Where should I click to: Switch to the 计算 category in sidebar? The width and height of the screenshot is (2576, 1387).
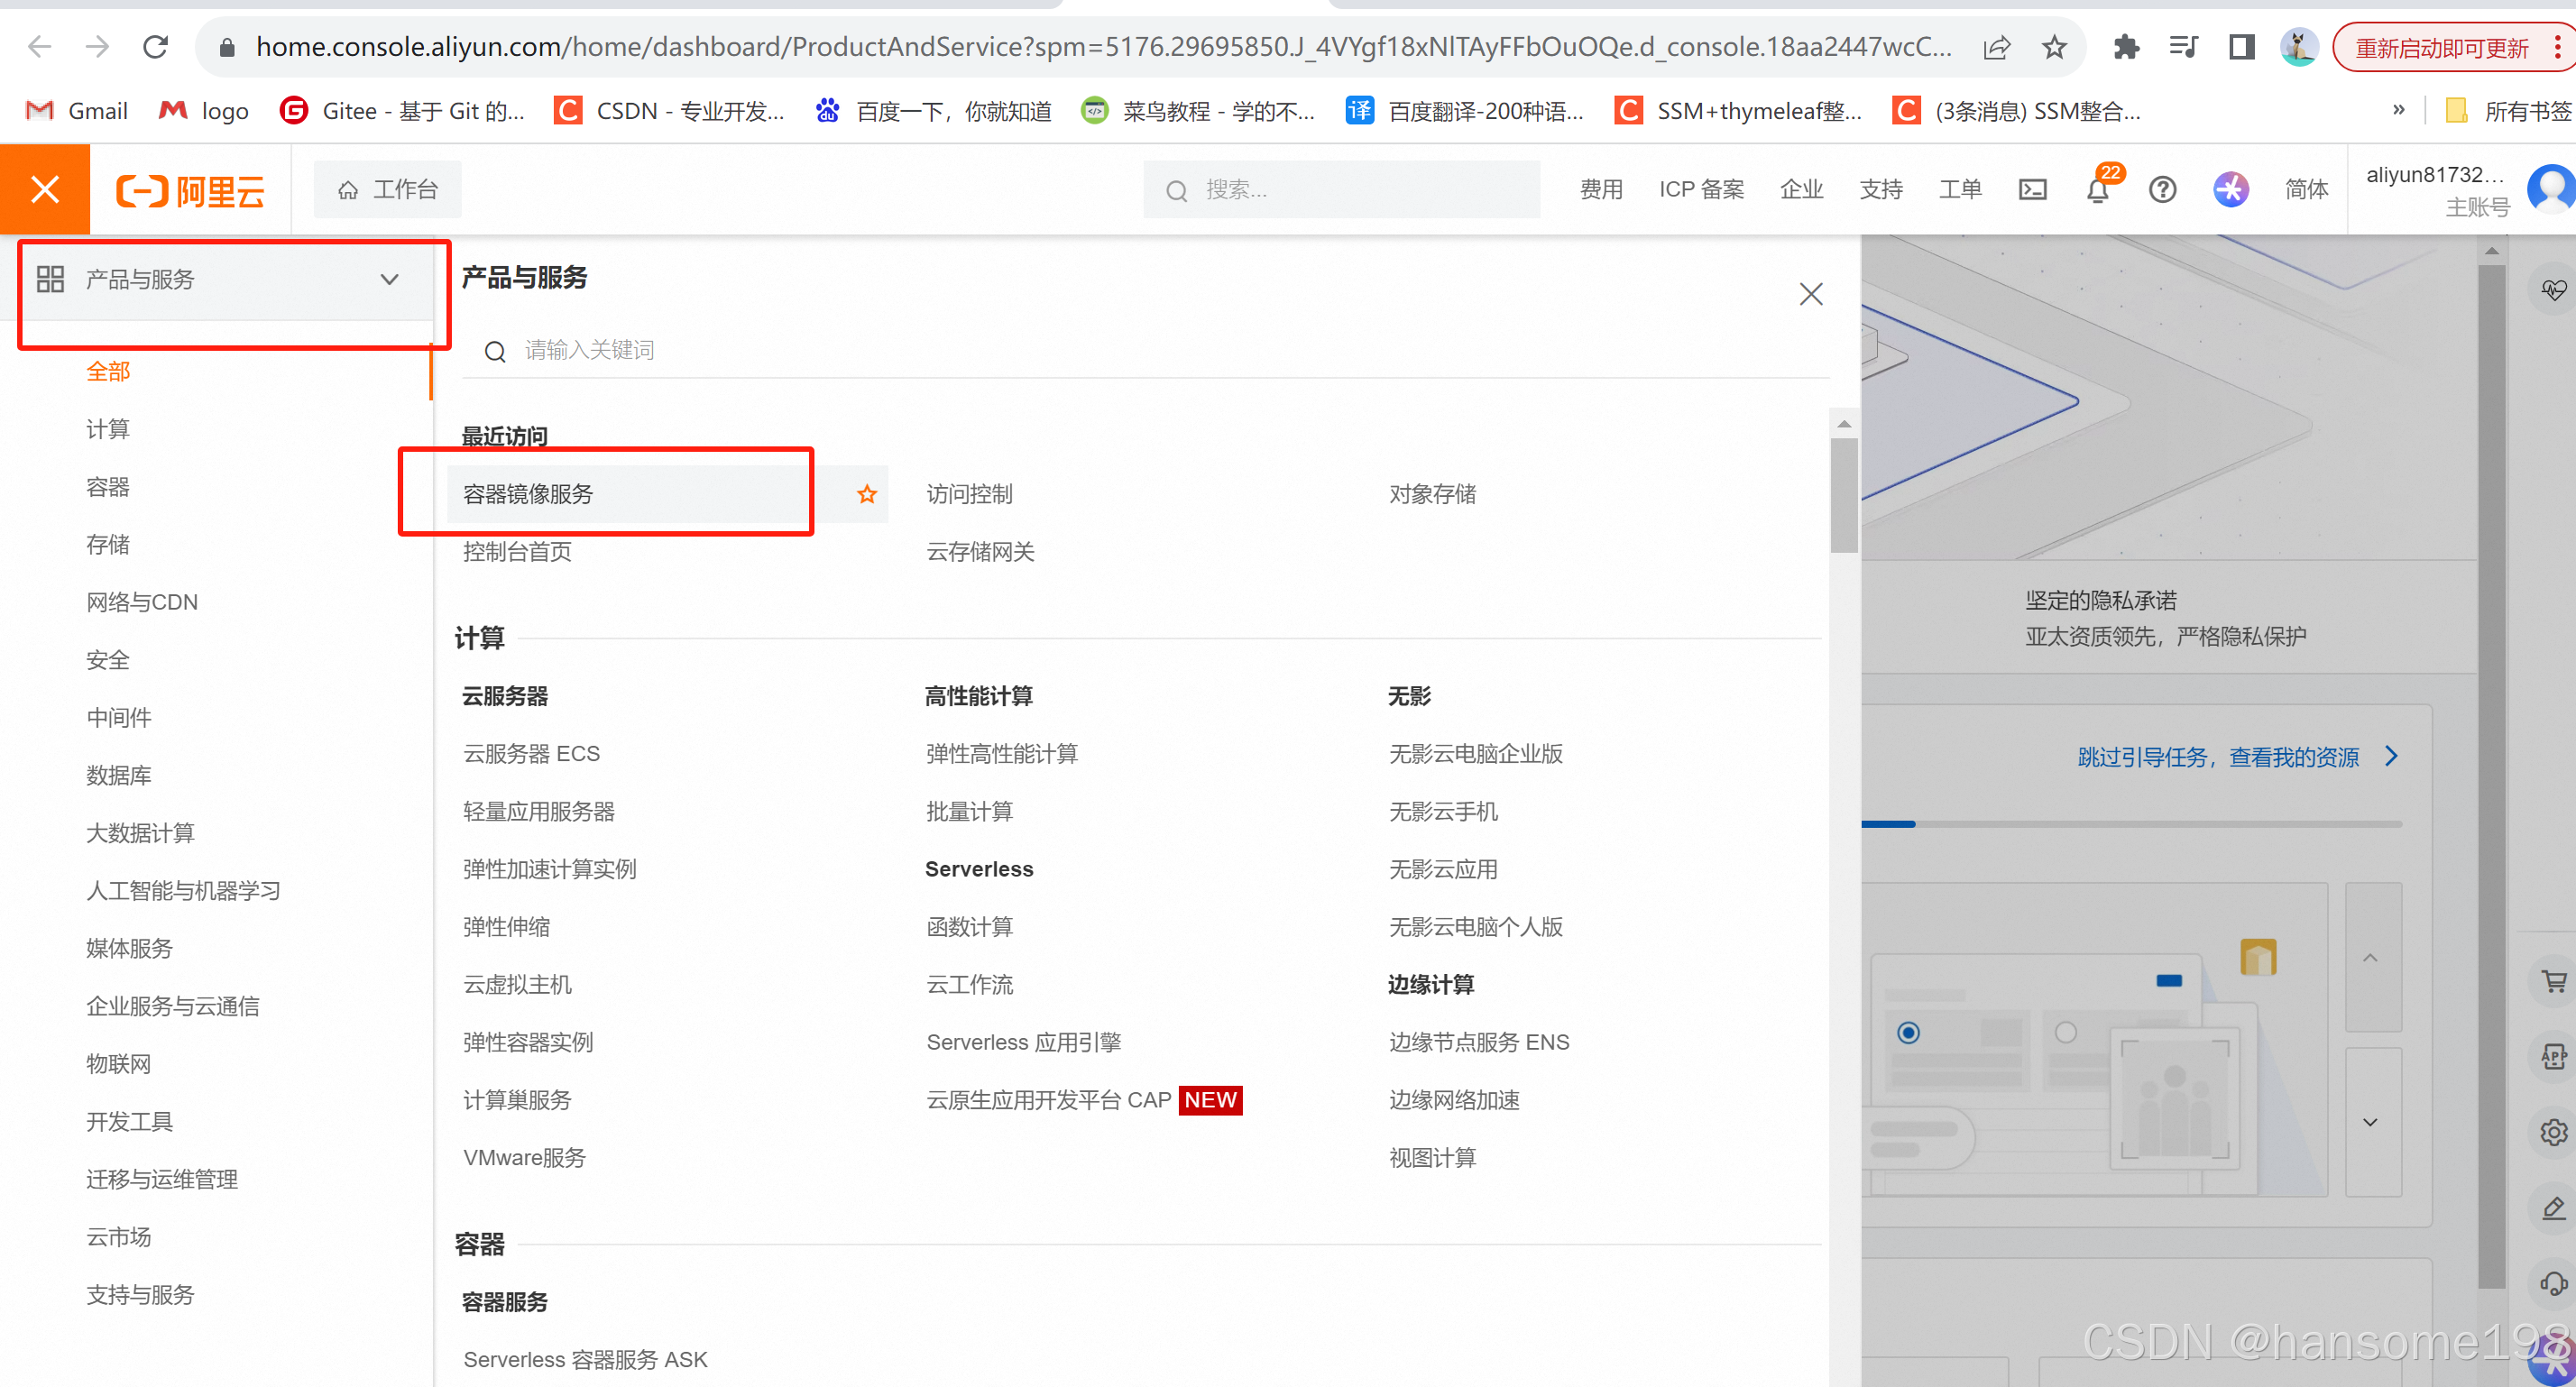pyautogui.click(x=108, y=428)
